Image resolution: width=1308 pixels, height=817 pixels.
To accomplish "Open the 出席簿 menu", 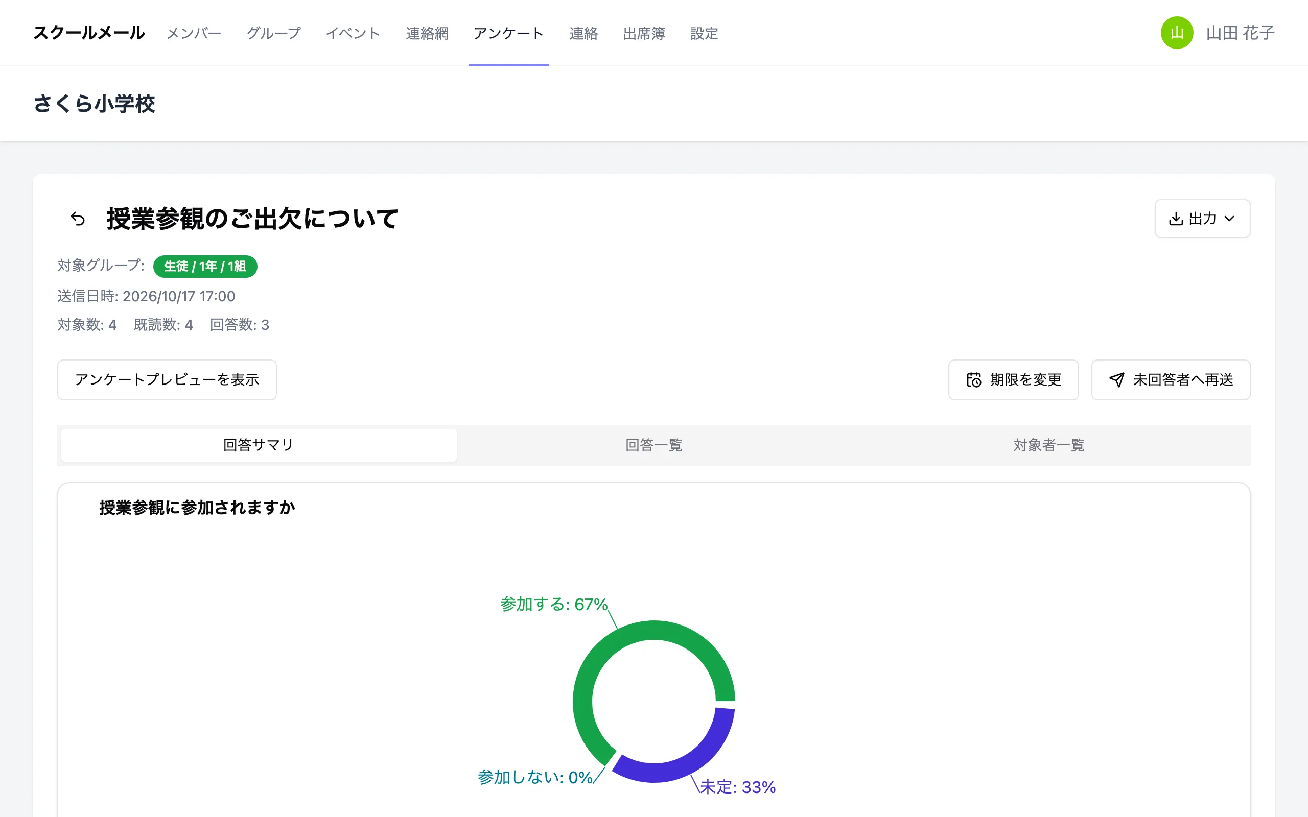I will coord(644,34).
